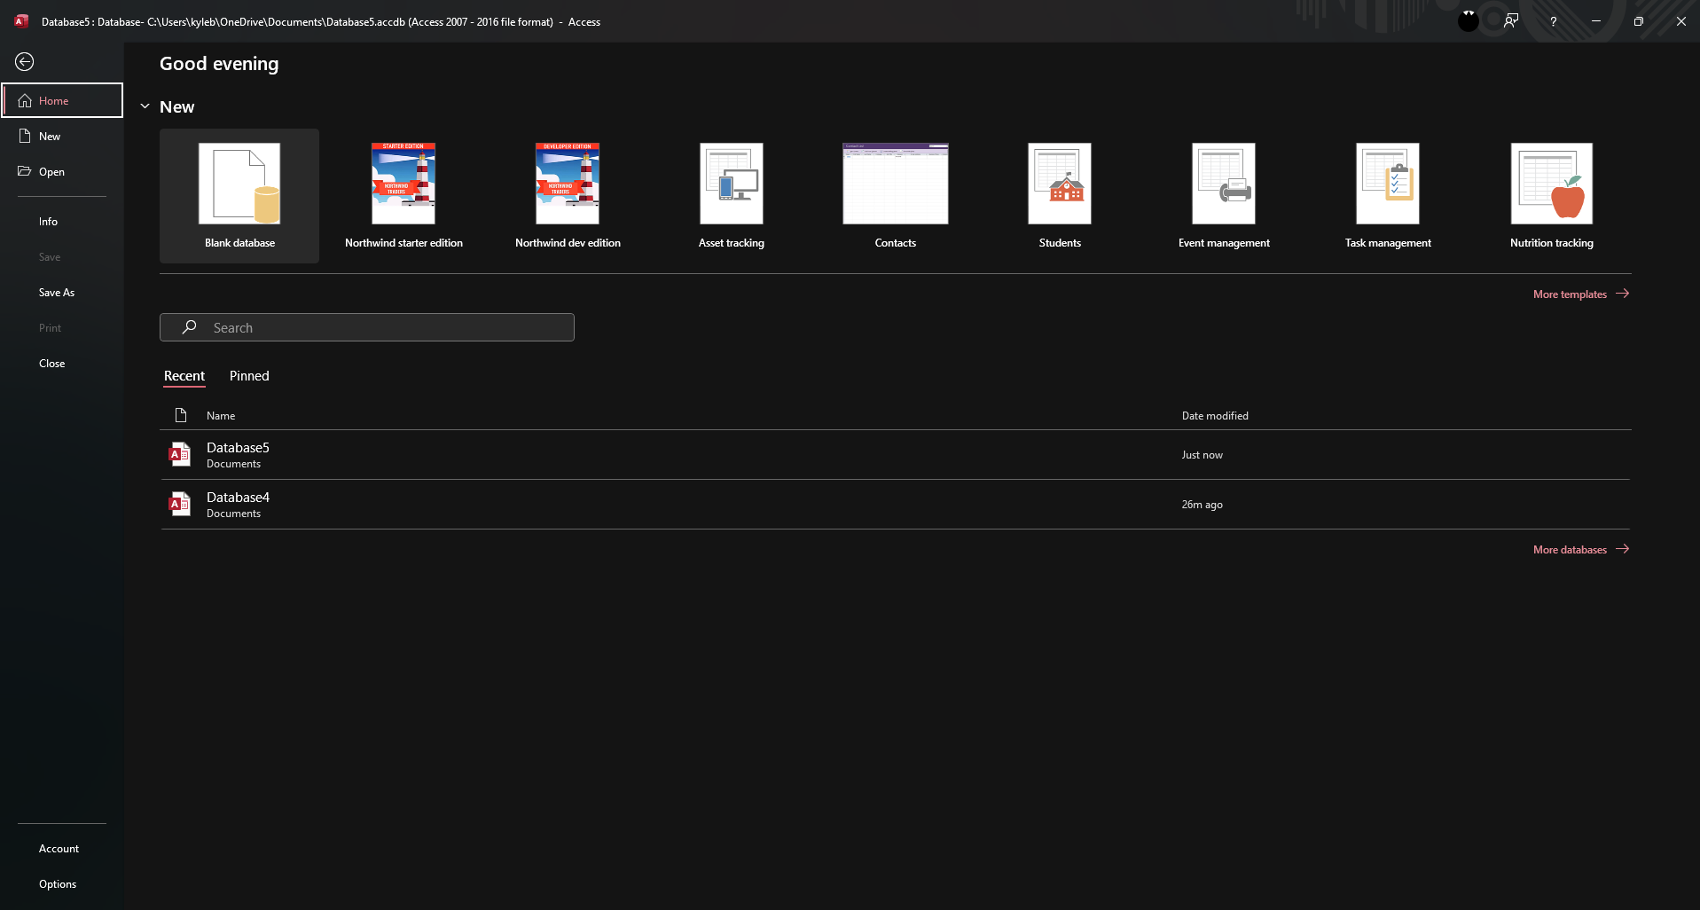
Task: Close the current database via sidebar
Action: [x=62, y=363]
